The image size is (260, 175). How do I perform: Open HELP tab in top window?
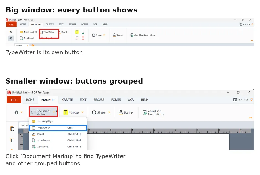click(x=105, y=24)
